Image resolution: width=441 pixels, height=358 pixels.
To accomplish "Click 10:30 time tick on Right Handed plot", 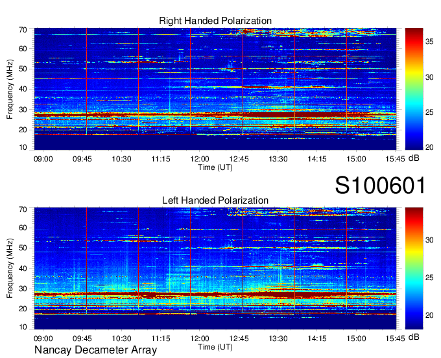I will pyautogui.click(x=122, y=159).
